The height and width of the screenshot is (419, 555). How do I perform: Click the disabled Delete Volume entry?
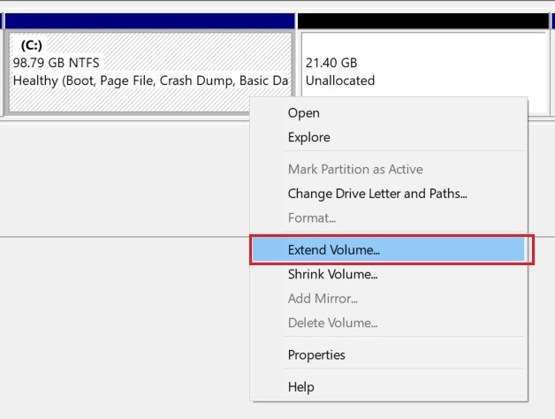click(x=388, y=323)
